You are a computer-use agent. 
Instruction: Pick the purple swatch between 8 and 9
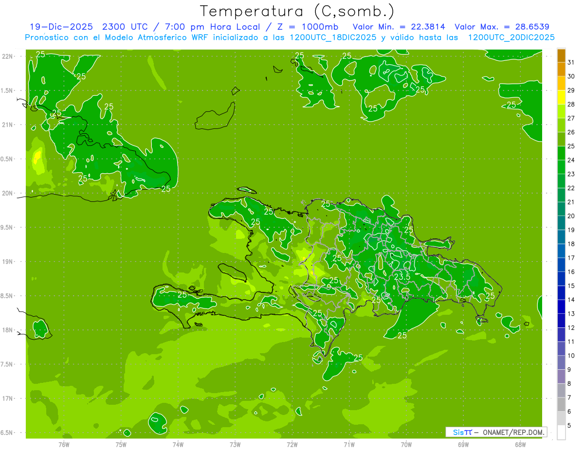(x=561, y=377)
